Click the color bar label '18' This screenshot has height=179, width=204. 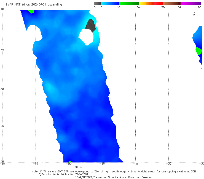(119, 7)
